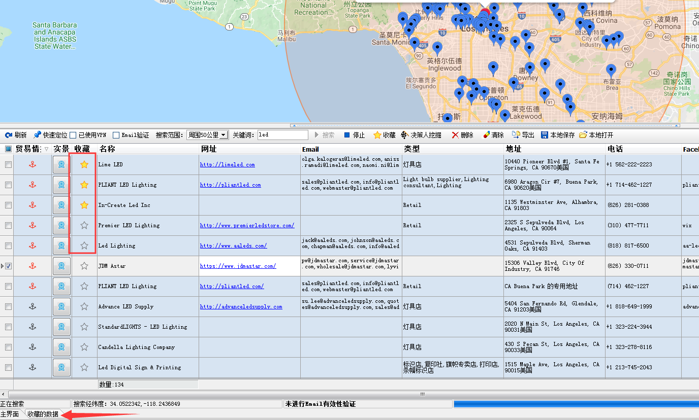Click the 快速定位 pin icon

pyautogui.click(x=37, y=135)
